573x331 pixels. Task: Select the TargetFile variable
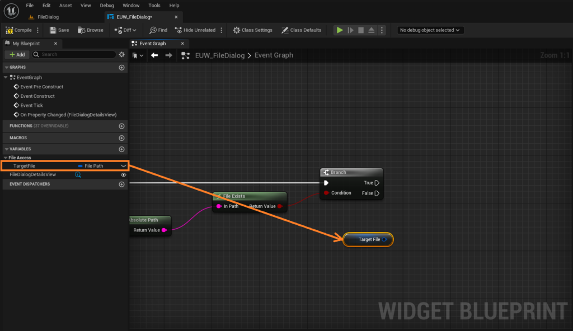(24, 166)
